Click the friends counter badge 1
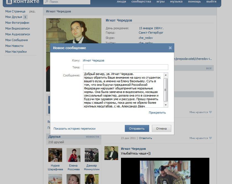This screenshot has width=232, height=184. 25,17
